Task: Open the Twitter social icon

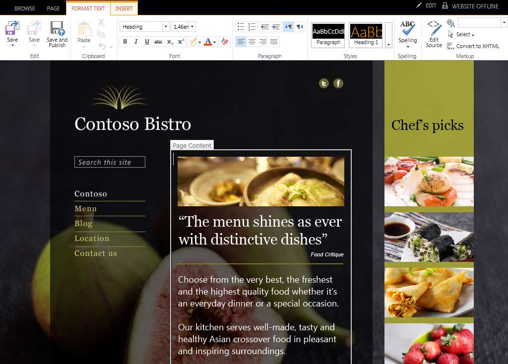Action: 323,83
